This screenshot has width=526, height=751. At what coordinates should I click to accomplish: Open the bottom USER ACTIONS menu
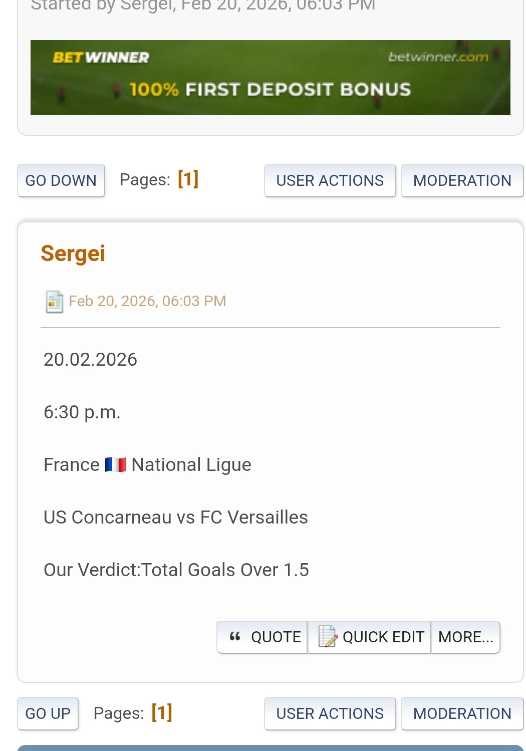point(330,713)
